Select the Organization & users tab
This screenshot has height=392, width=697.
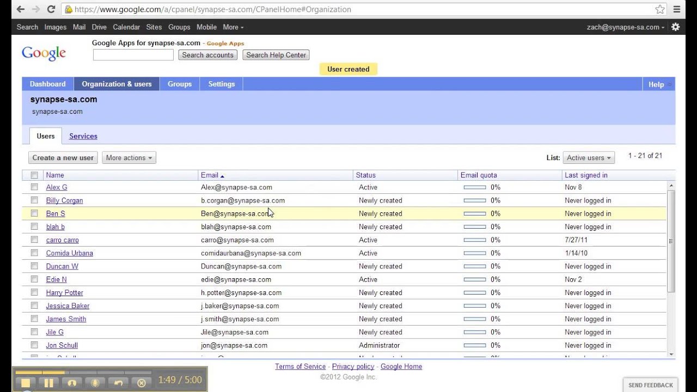point(117,84)
